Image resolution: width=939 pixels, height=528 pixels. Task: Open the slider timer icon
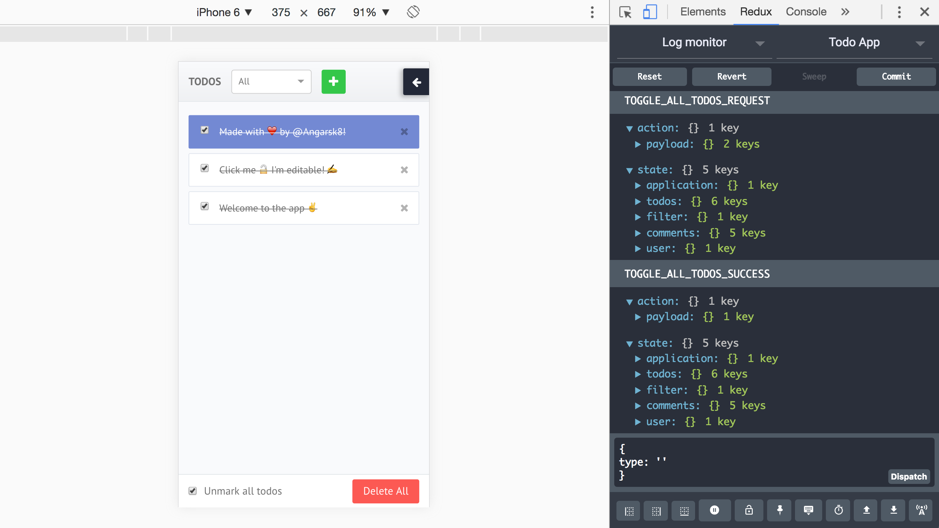[x=838, y=510]
